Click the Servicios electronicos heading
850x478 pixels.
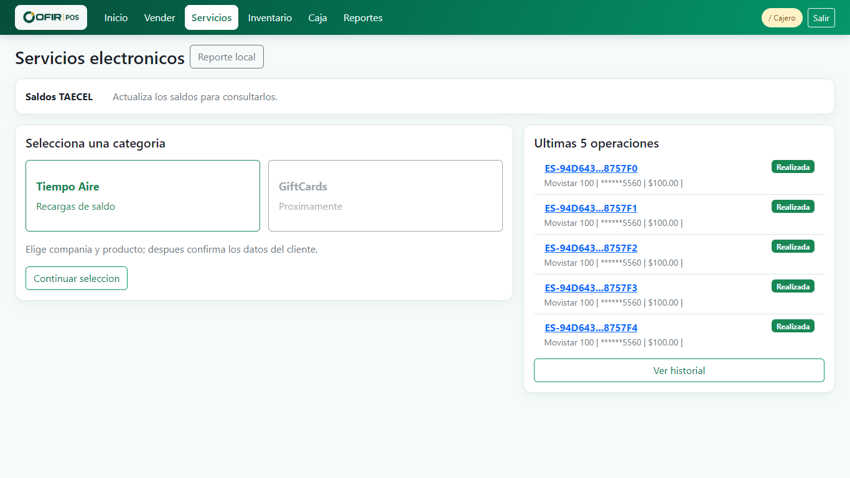coord(100,58)
